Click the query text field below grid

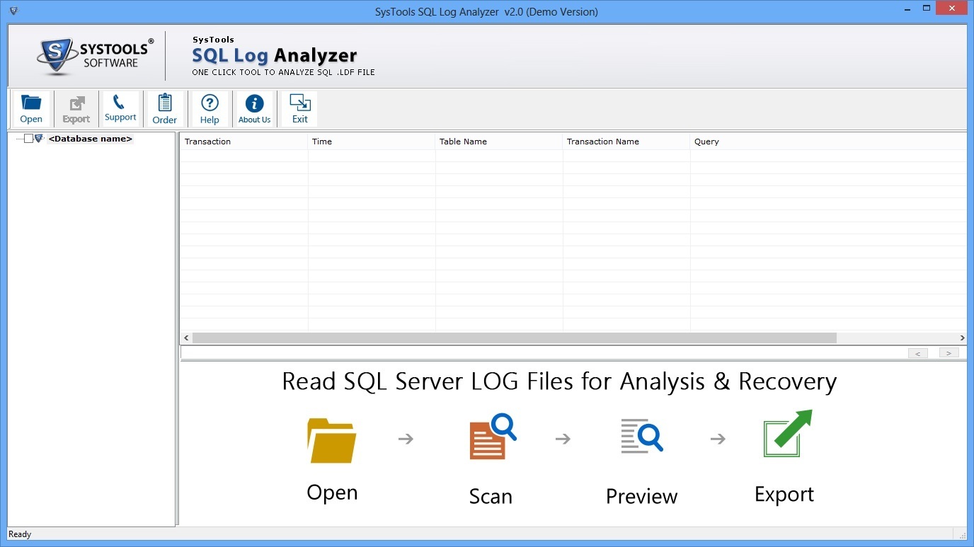(x=542, y=353)
